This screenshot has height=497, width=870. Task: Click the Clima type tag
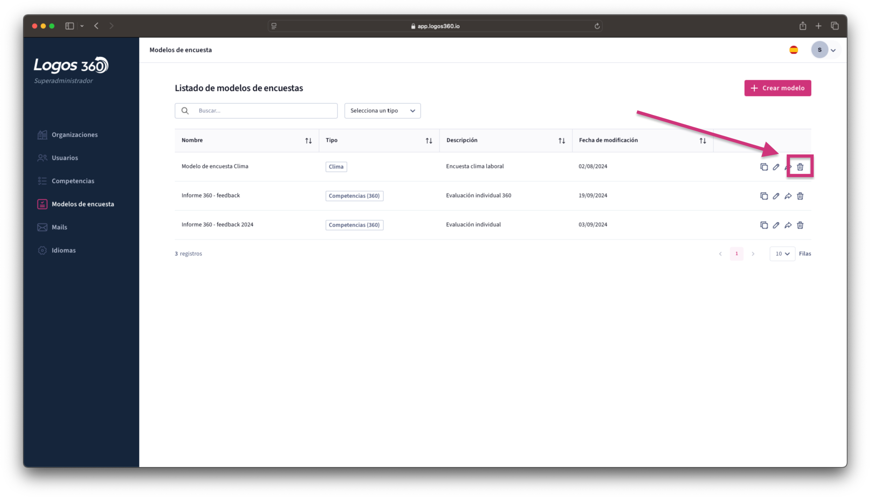click(336, 167)
